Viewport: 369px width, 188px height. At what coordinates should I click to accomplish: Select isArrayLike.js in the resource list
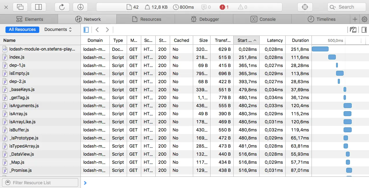[40, 122]
